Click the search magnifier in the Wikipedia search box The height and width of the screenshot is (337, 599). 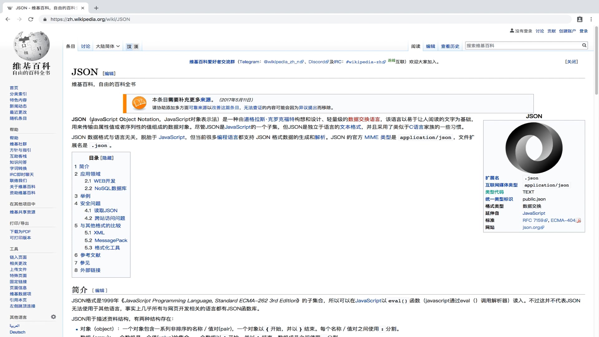[584, 46]
